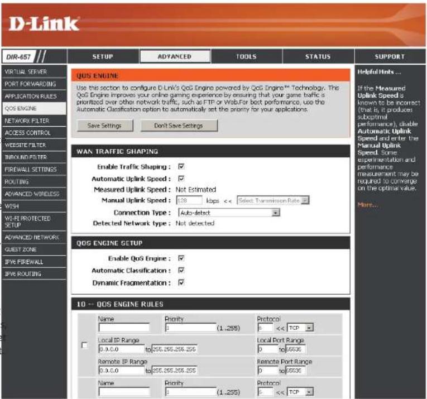This screenshot has height=399, width=427.
Task: Open first rule's TCP protocol dropdown
Action: point(300,328)
